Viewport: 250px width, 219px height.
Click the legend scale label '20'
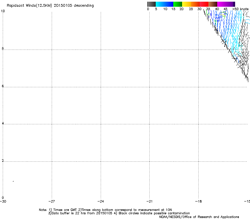point(181,9)
